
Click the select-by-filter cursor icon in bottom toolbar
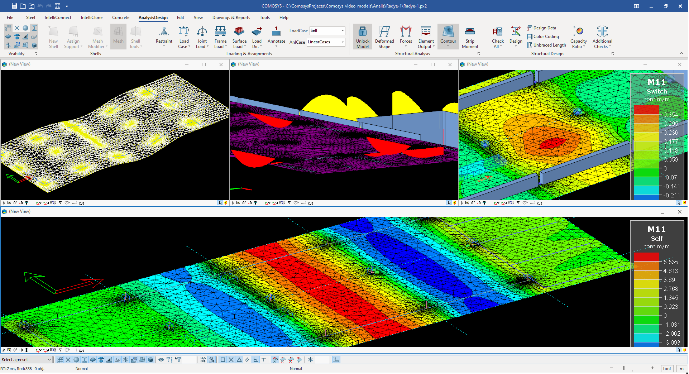(x=178, y=360)
